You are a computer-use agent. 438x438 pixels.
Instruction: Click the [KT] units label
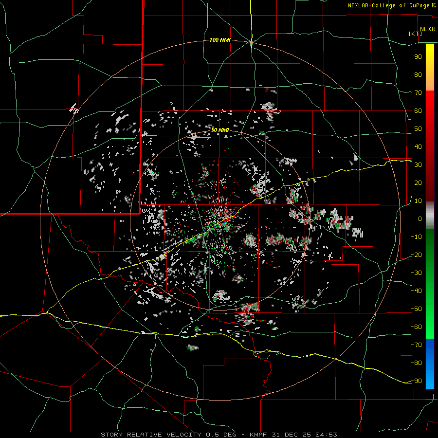tap(416, 34)
